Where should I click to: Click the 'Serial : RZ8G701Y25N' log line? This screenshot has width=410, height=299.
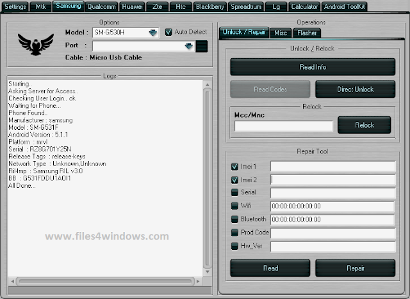coord(40,149)
